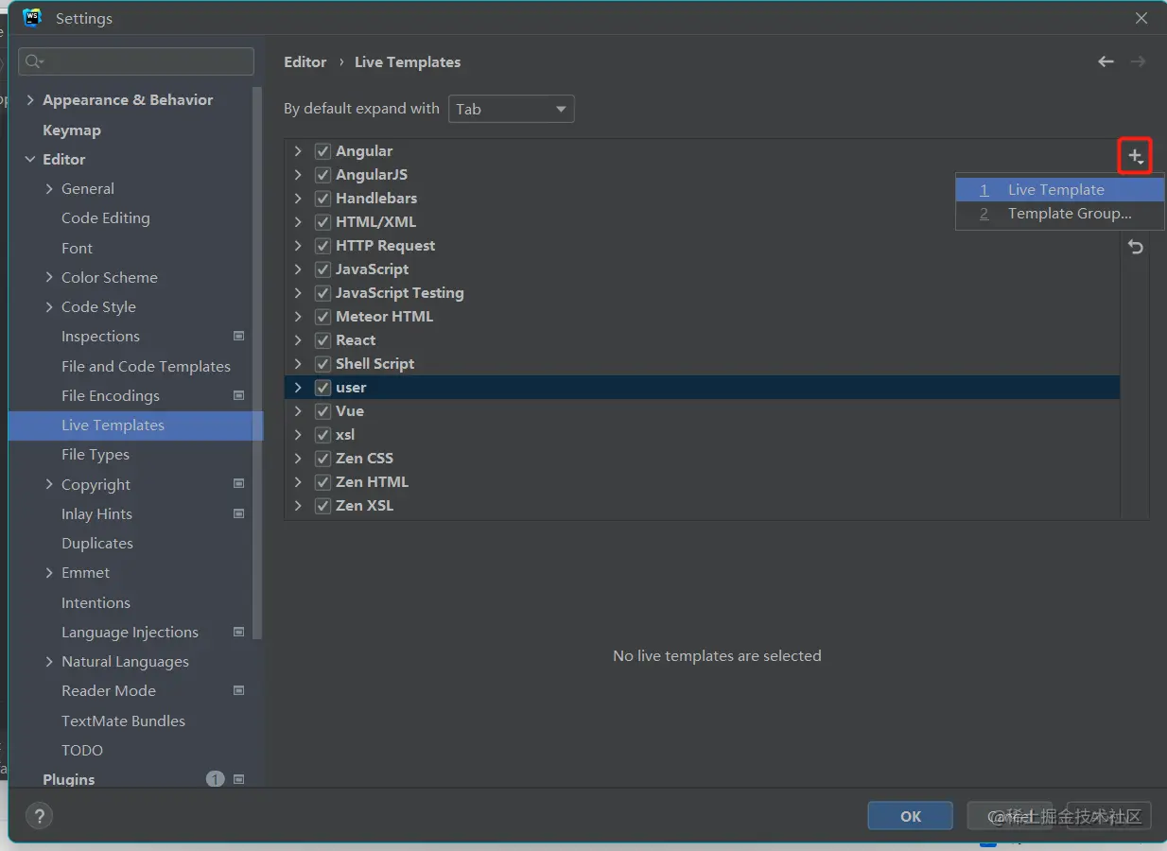The width and height of the screenshot is (1167, 851).
Task: Disable the JavaScript template group
Action: pyautogui.click(x=322, y=269)
